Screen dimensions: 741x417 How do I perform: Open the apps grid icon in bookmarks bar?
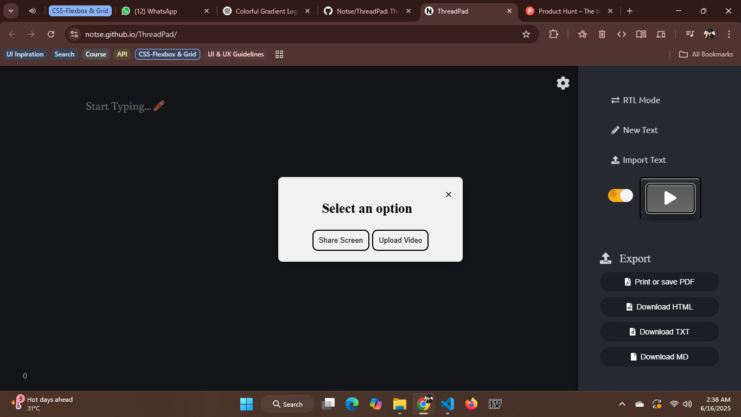pos(279,54)
